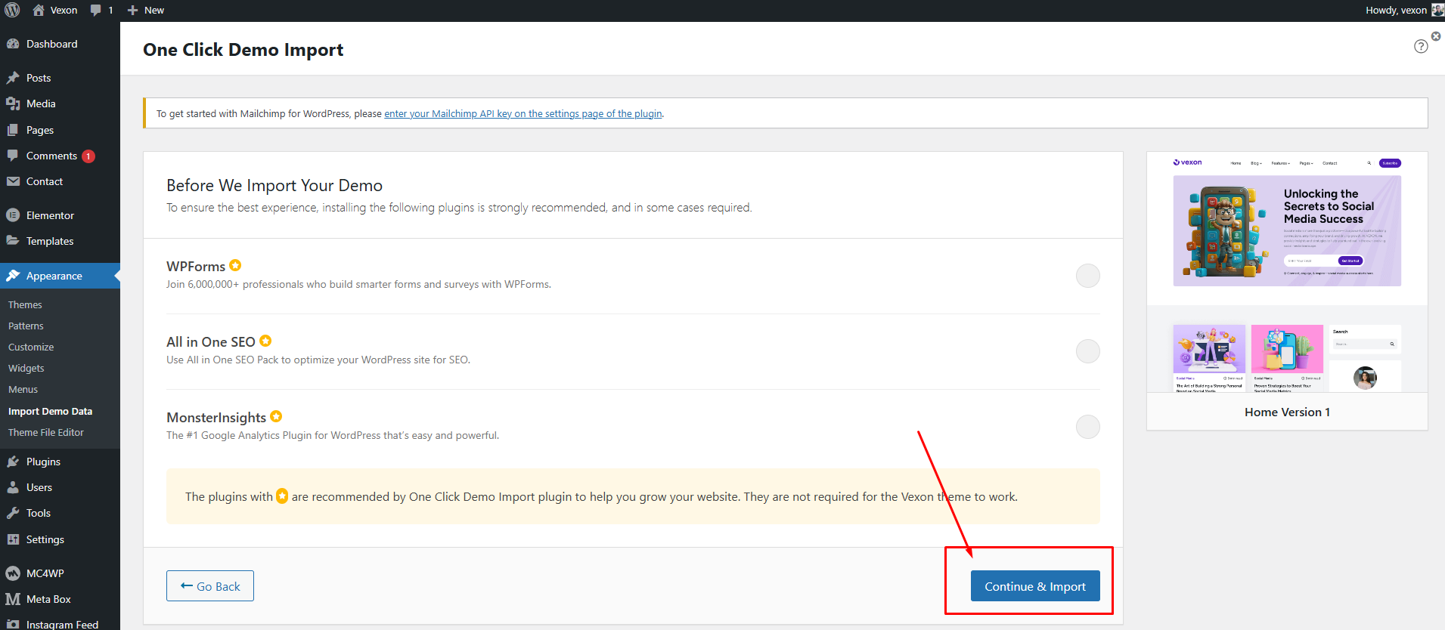Open the New content menu

click(x=145, y=10)
